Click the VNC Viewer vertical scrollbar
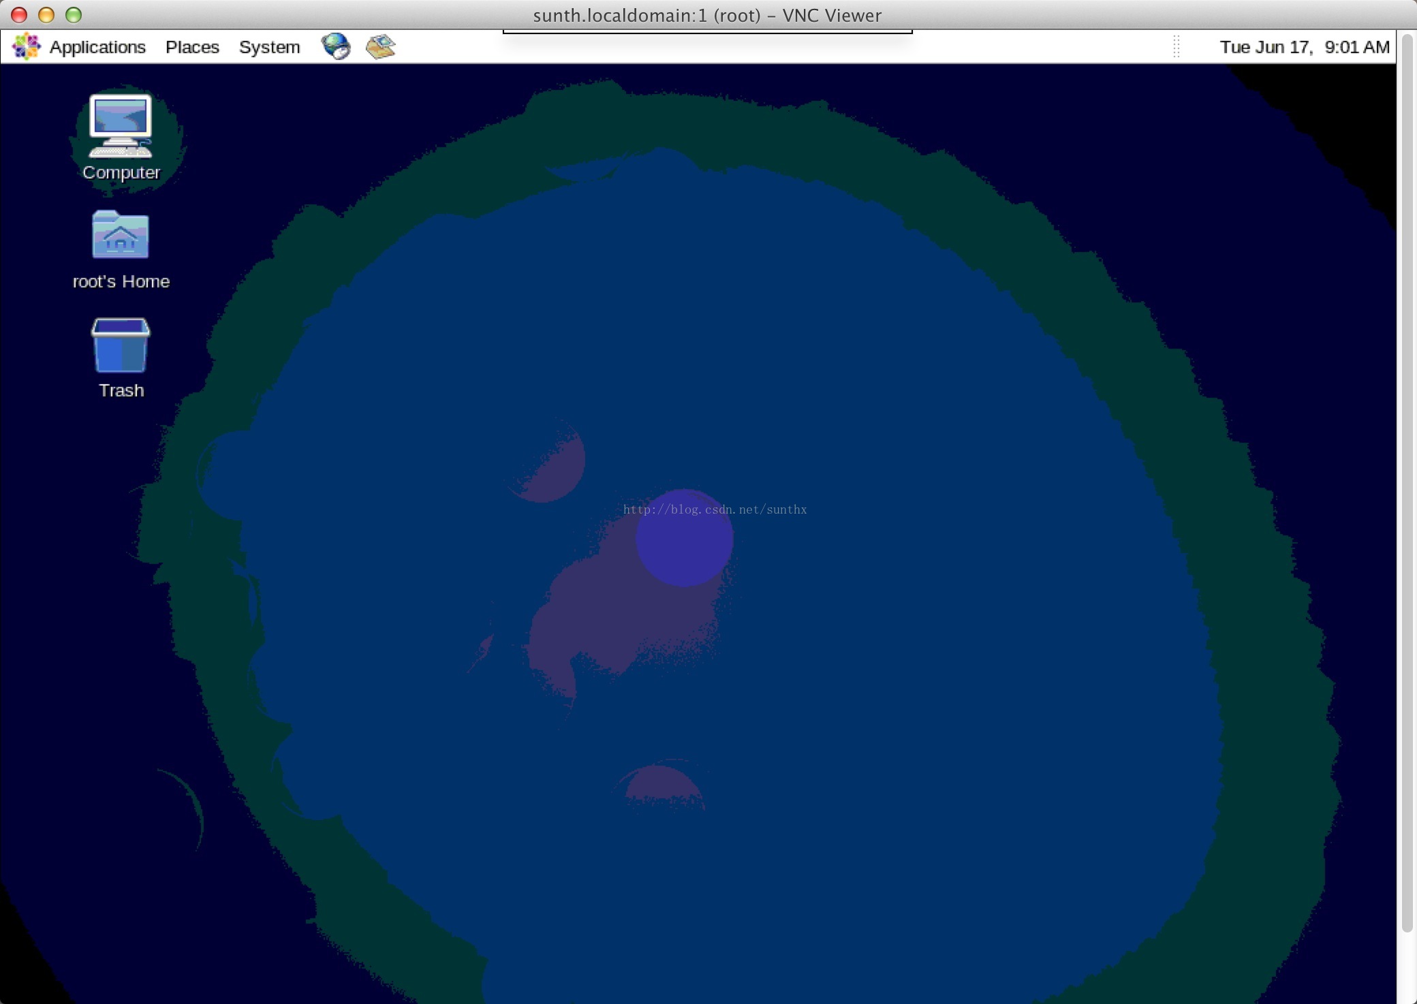 pyautogui.click(x=1407, y=482)
